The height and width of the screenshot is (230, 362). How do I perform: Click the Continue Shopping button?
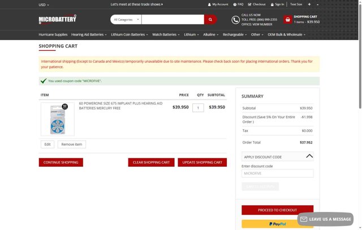point(61,162)
